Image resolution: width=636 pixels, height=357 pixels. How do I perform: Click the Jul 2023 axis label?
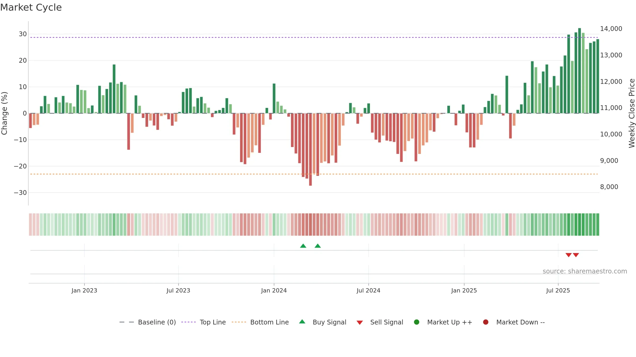click(178, 290)
